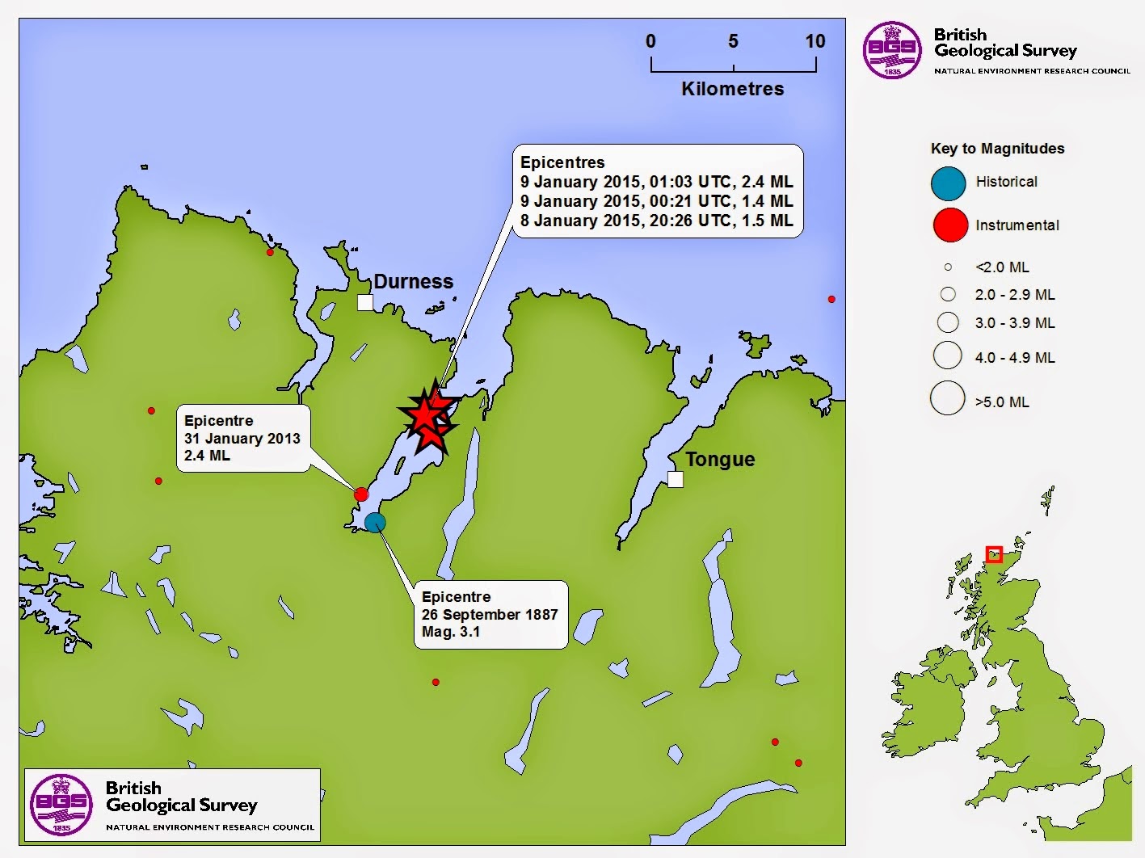Click the BGS logo in the bottom left corner
Viewport: 1145px width, 858px height.
click(x=61, y=805)
